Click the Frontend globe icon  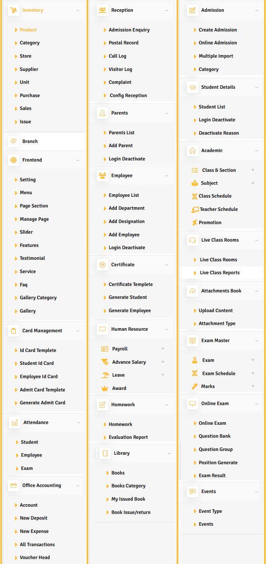(14, 160)
